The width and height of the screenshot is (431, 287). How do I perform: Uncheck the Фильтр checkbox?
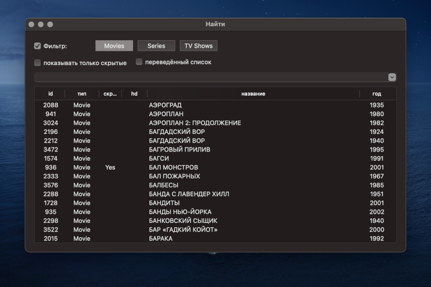[37, 46]
